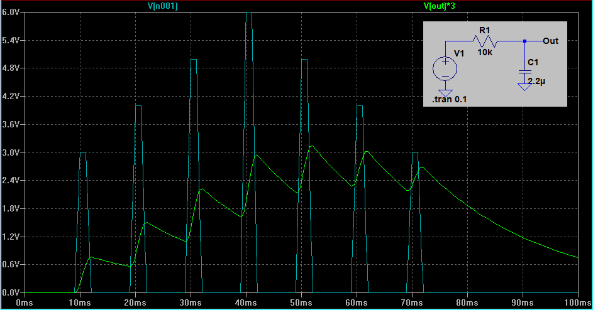
Task: Click the 3.6V vertical axis label
Action: (x=10, y=124)
